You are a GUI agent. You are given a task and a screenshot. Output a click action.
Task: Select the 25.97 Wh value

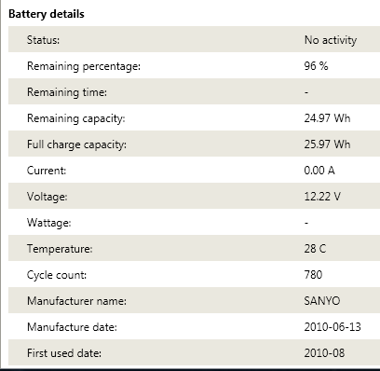327,144
